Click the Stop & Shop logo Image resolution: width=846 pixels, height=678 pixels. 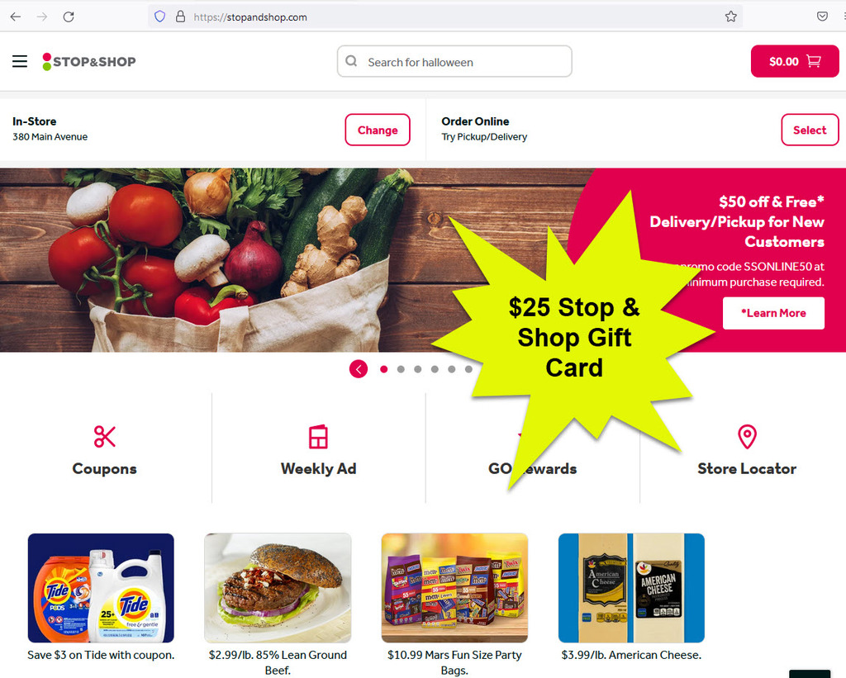click(89, 61)
